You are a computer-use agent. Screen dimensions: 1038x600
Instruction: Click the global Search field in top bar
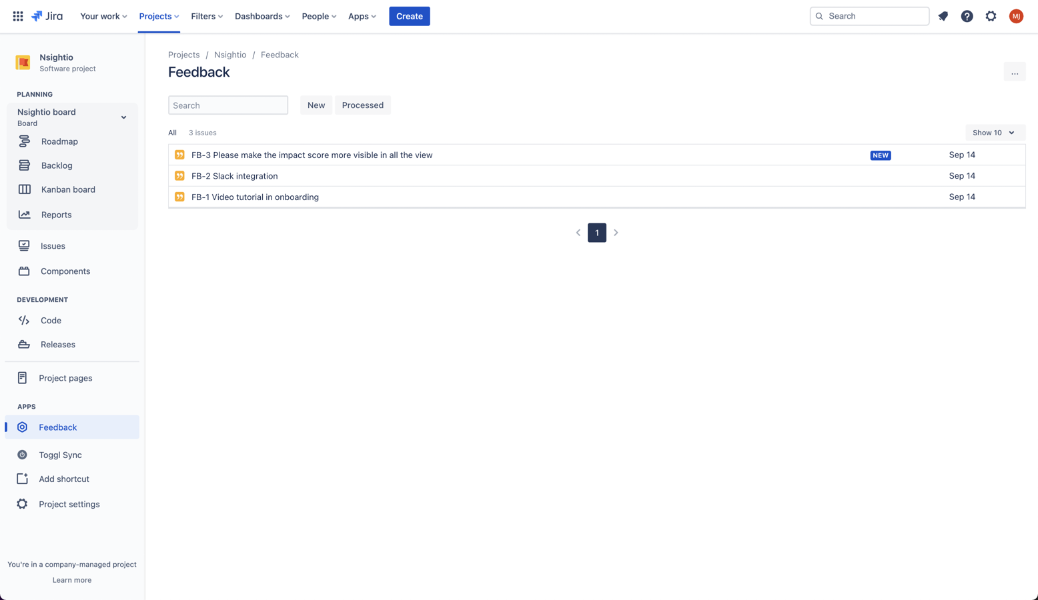[869, 16]
